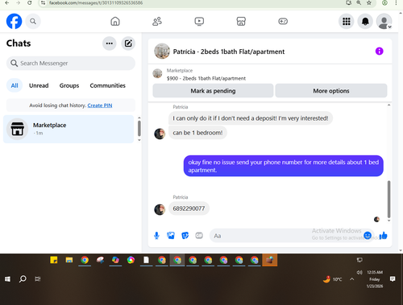Viewport: 403px width, 305px height.
Task: Click the Search Messenger field
Action: [71, 64]
